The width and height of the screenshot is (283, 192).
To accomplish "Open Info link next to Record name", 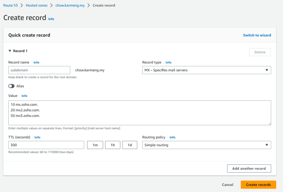I will (x=36, y=62).
